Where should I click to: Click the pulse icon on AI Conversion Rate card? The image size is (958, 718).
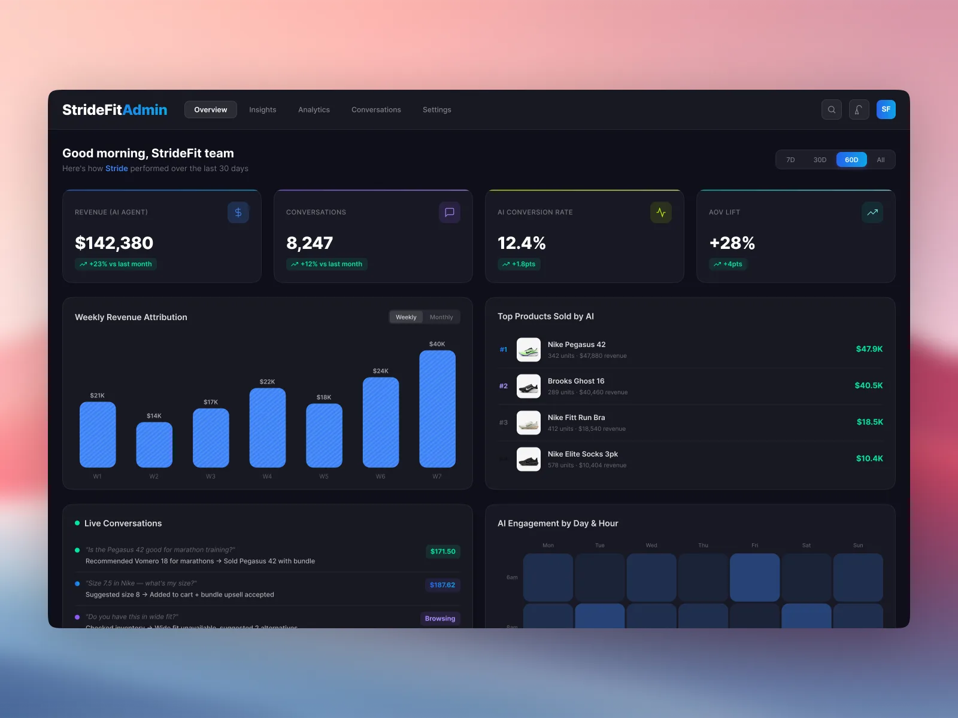pos(661,212)
